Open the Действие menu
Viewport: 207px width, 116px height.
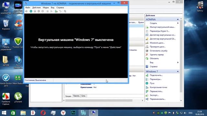[x=37, y=8]
